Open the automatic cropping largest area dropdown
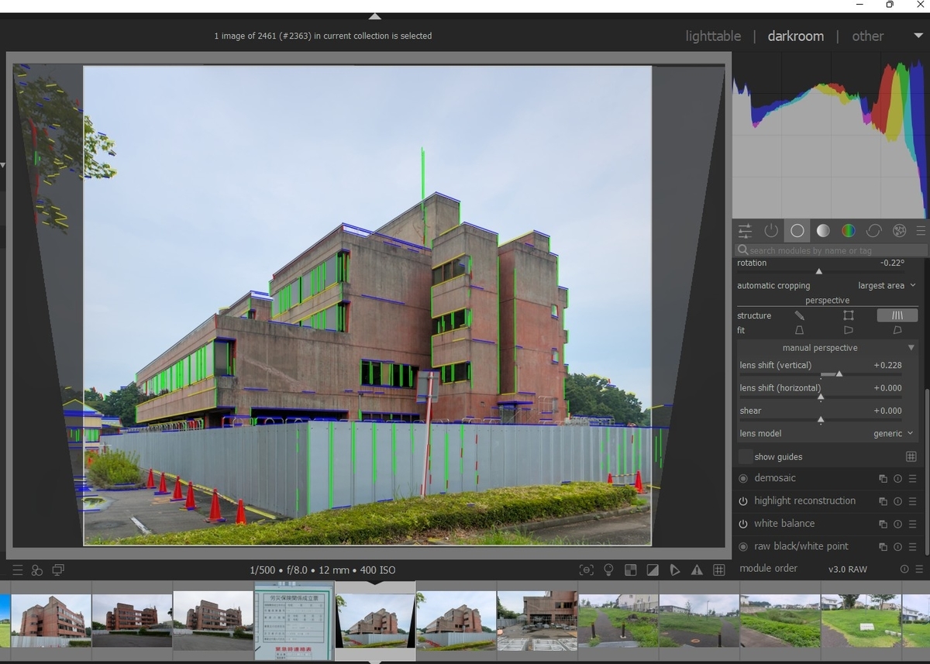930x664 pixels. 887,286
